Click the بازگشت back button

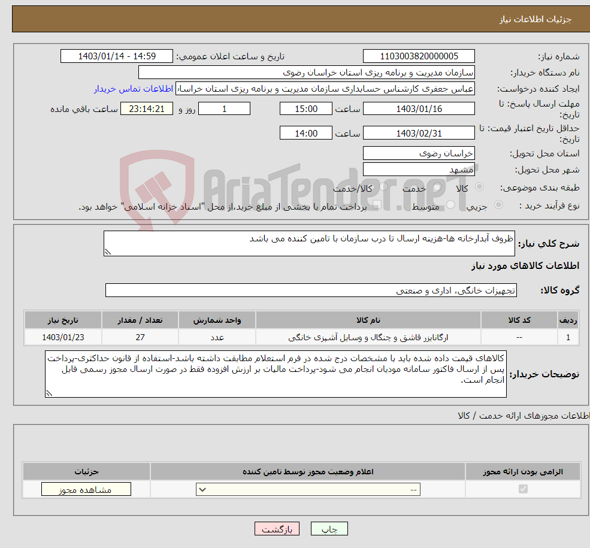click(x=277, y=528)
